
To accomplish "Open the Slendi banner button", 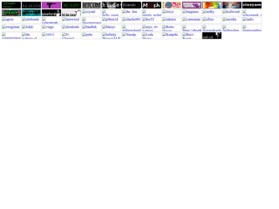I will [x=132, y=5].
